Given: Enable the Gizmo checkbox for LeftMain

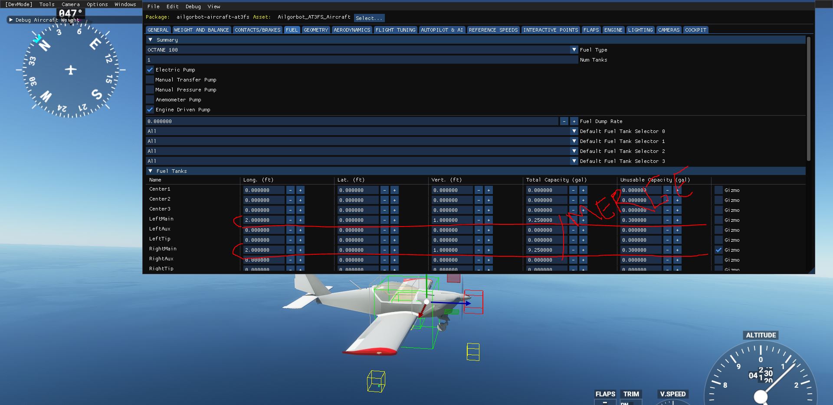Looking at the screenshot, I should [x=719, y=220].
